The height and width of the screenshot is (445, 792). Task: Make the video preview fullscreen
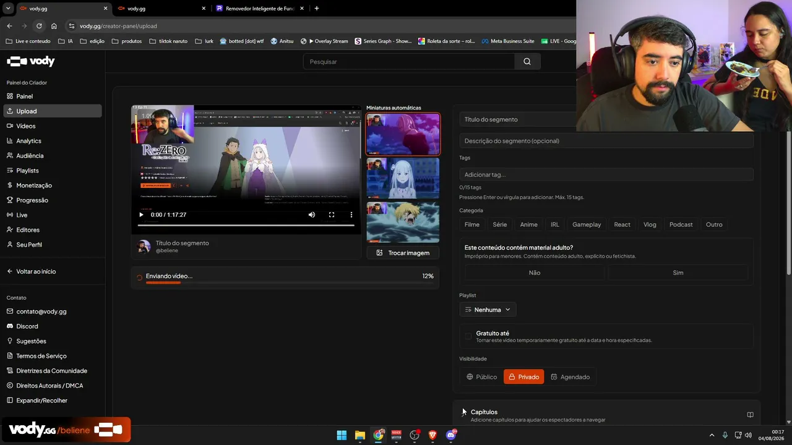click(332, 215)
